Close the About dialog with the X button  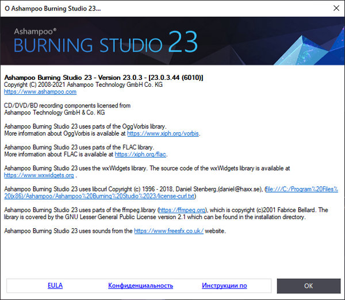click(336, 9)
